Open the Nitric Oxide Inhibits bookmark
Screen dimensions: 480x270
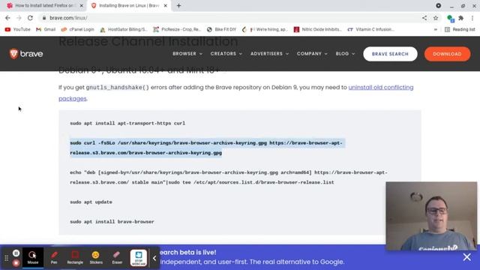318,29
